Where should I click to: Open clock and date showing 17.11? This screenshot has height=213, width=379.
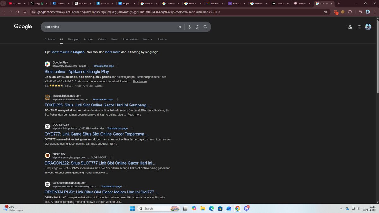point(369,208)
